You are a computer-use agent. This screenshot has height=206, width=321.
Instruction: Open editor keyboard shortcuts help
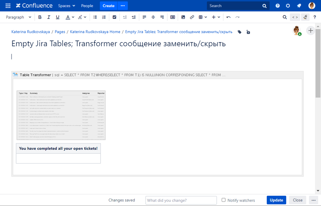tap(315, 17)
